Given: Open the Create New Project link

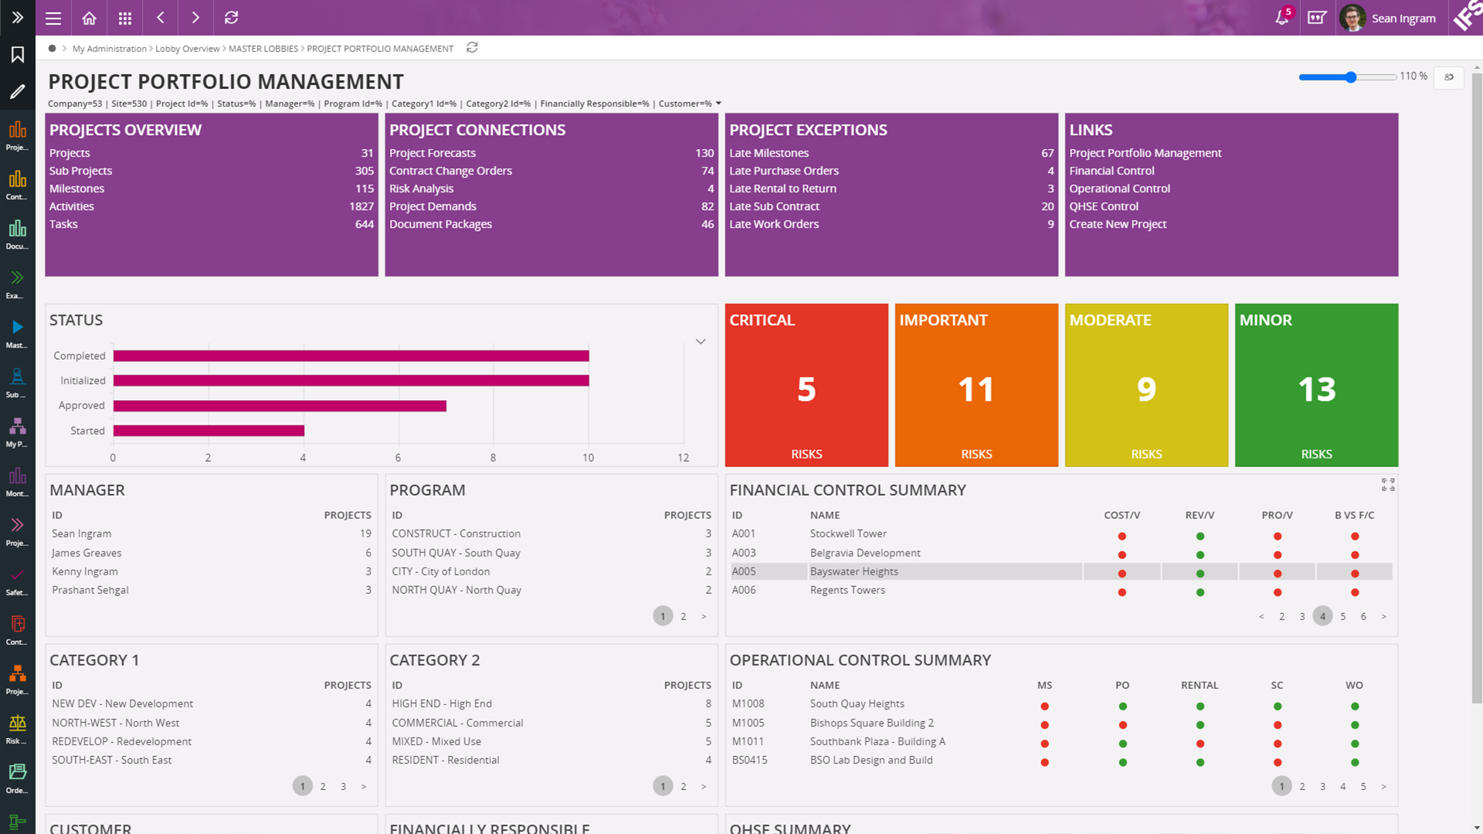Looking at the screenshot, I should (1117, 224).
